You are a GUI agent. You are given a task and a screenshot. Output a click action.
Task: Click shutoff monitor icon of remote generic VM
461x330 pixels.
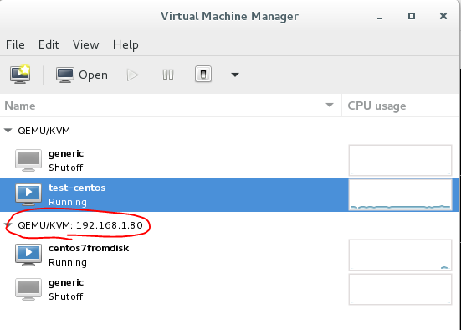click(x=28, y=289)
